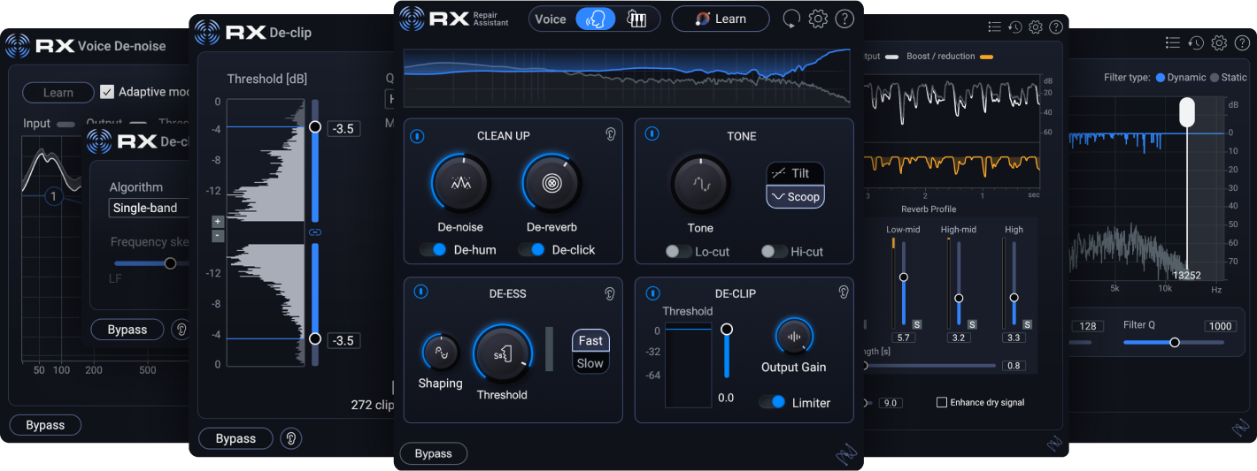Toggle the DE-ESS module power button

pyautogui.click(x=420, y=292)
